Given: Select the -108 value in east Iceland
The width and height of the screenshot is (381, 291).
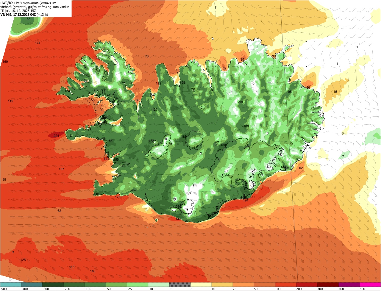Looking at the screenshot, I should coord(245,126).
